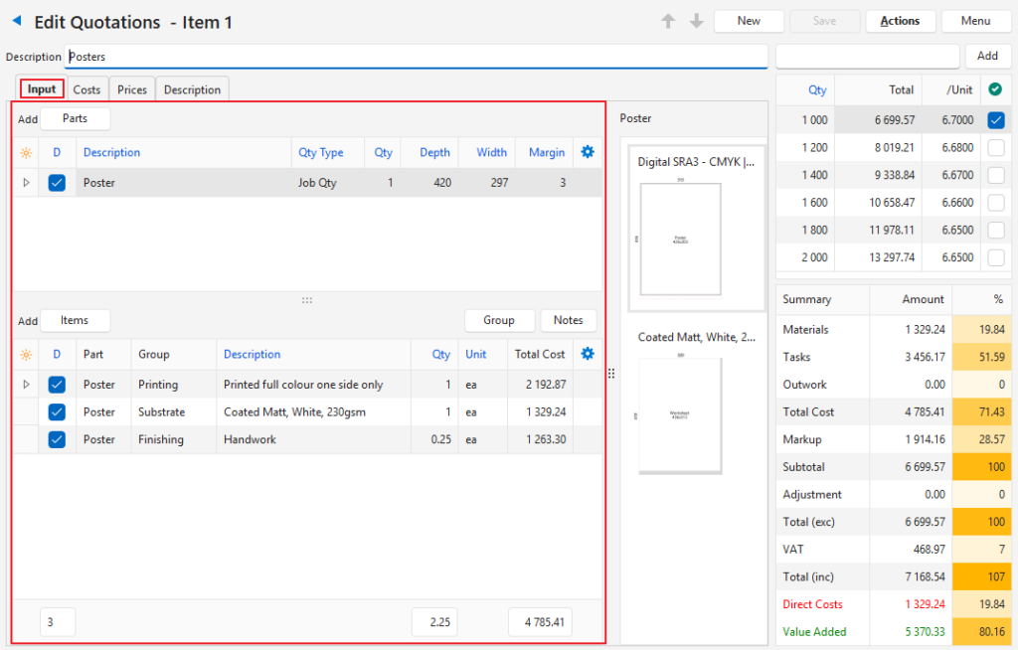Screen dimensions: 1018x650
Task: Click the sun icon in items grid header
Action: 26,355
